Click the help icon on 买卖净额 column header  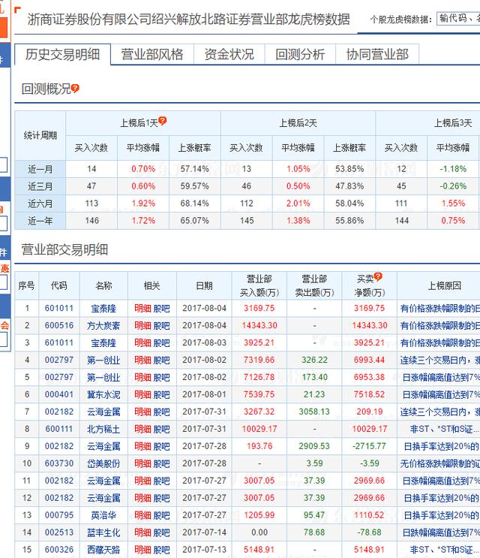click(x=378, y=276)
